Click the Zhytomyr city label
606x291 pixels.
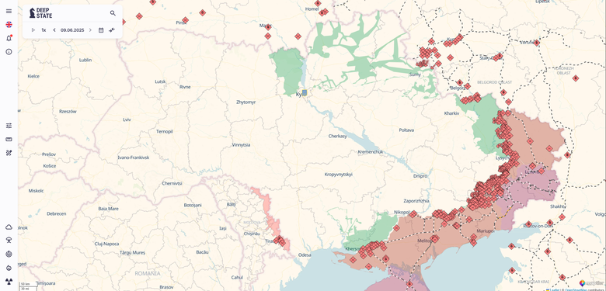point(246,102)
